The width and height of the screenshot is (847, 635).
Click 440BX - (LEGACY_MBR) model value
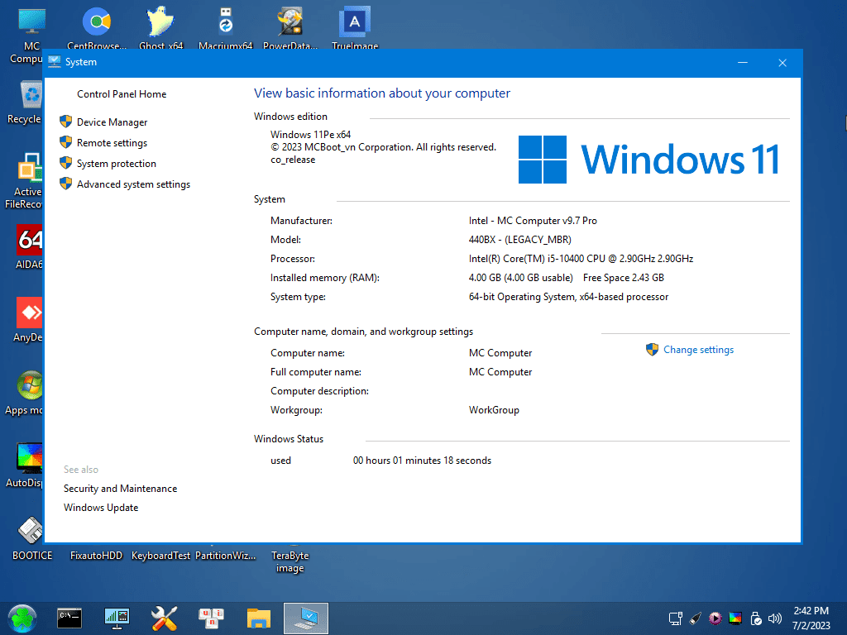519,239
